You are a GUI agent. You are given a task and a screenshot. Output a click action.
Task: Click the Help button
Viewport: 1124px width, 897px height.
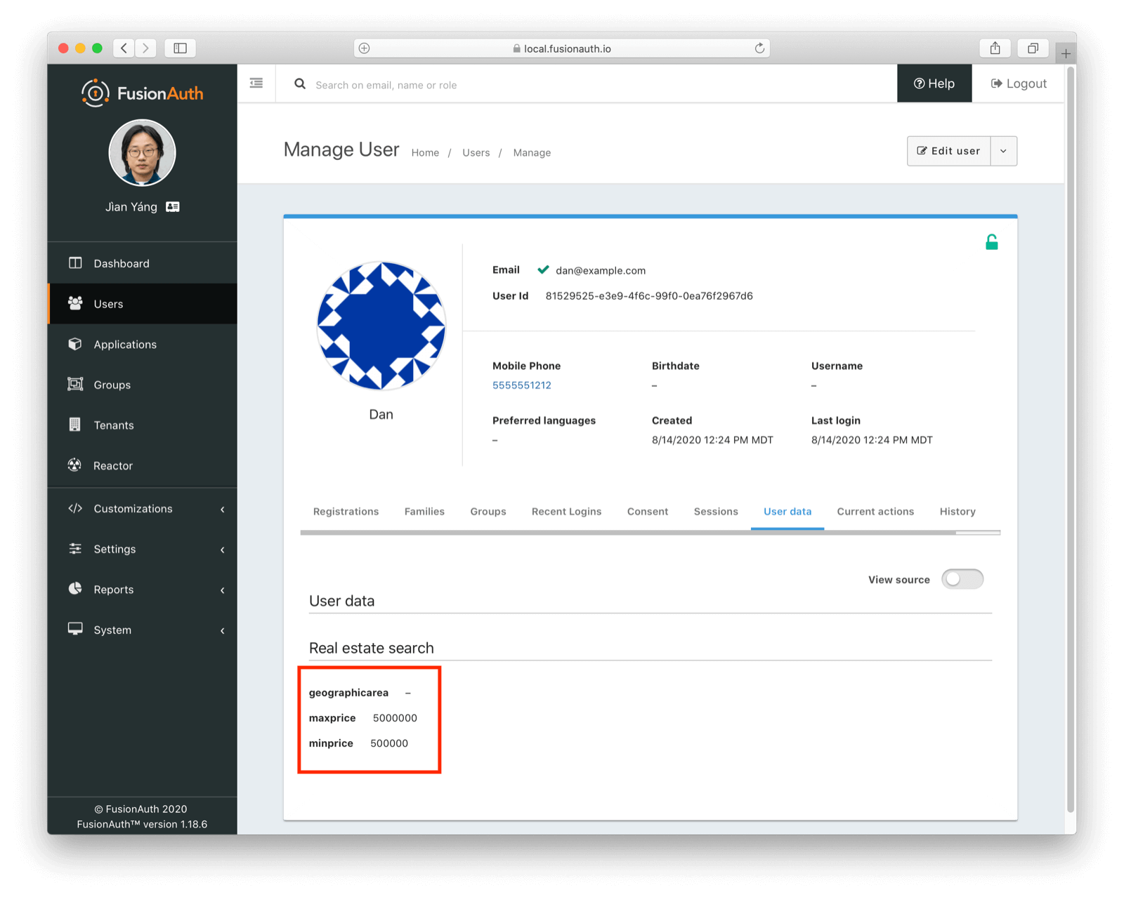point(934,84)
